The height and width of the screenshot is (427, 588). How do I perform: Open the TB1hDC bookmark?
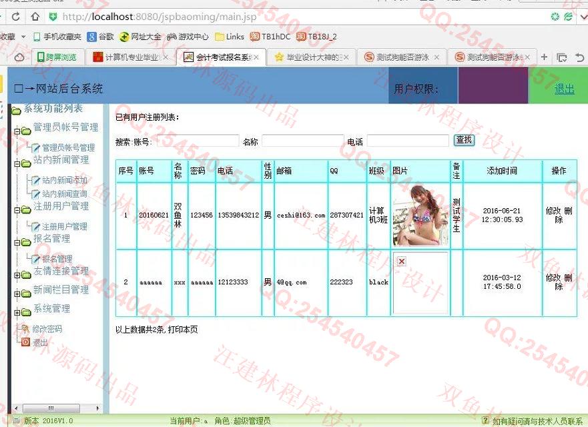(270, 37)
